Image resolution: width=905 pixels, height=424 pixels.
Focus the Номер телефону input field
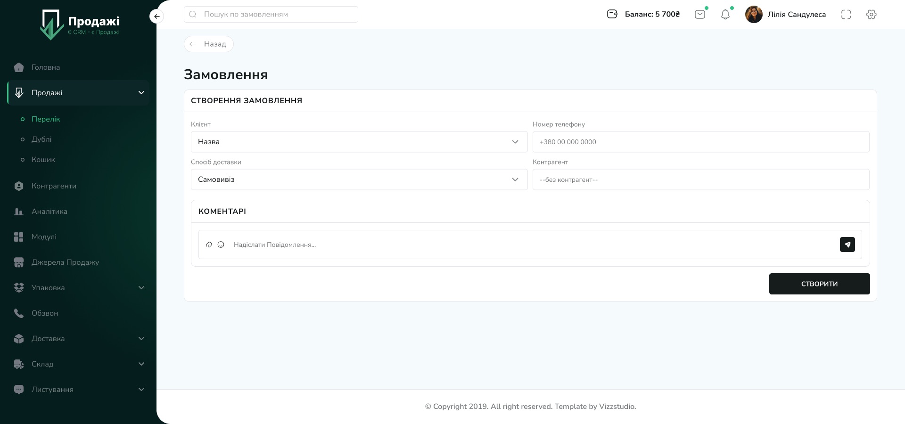(x=701, y=142)
